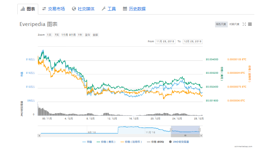The image size is (261, 153).
Task: Open the 图表 chart tab
Action: pyautogui.click(x=28, y=9)
